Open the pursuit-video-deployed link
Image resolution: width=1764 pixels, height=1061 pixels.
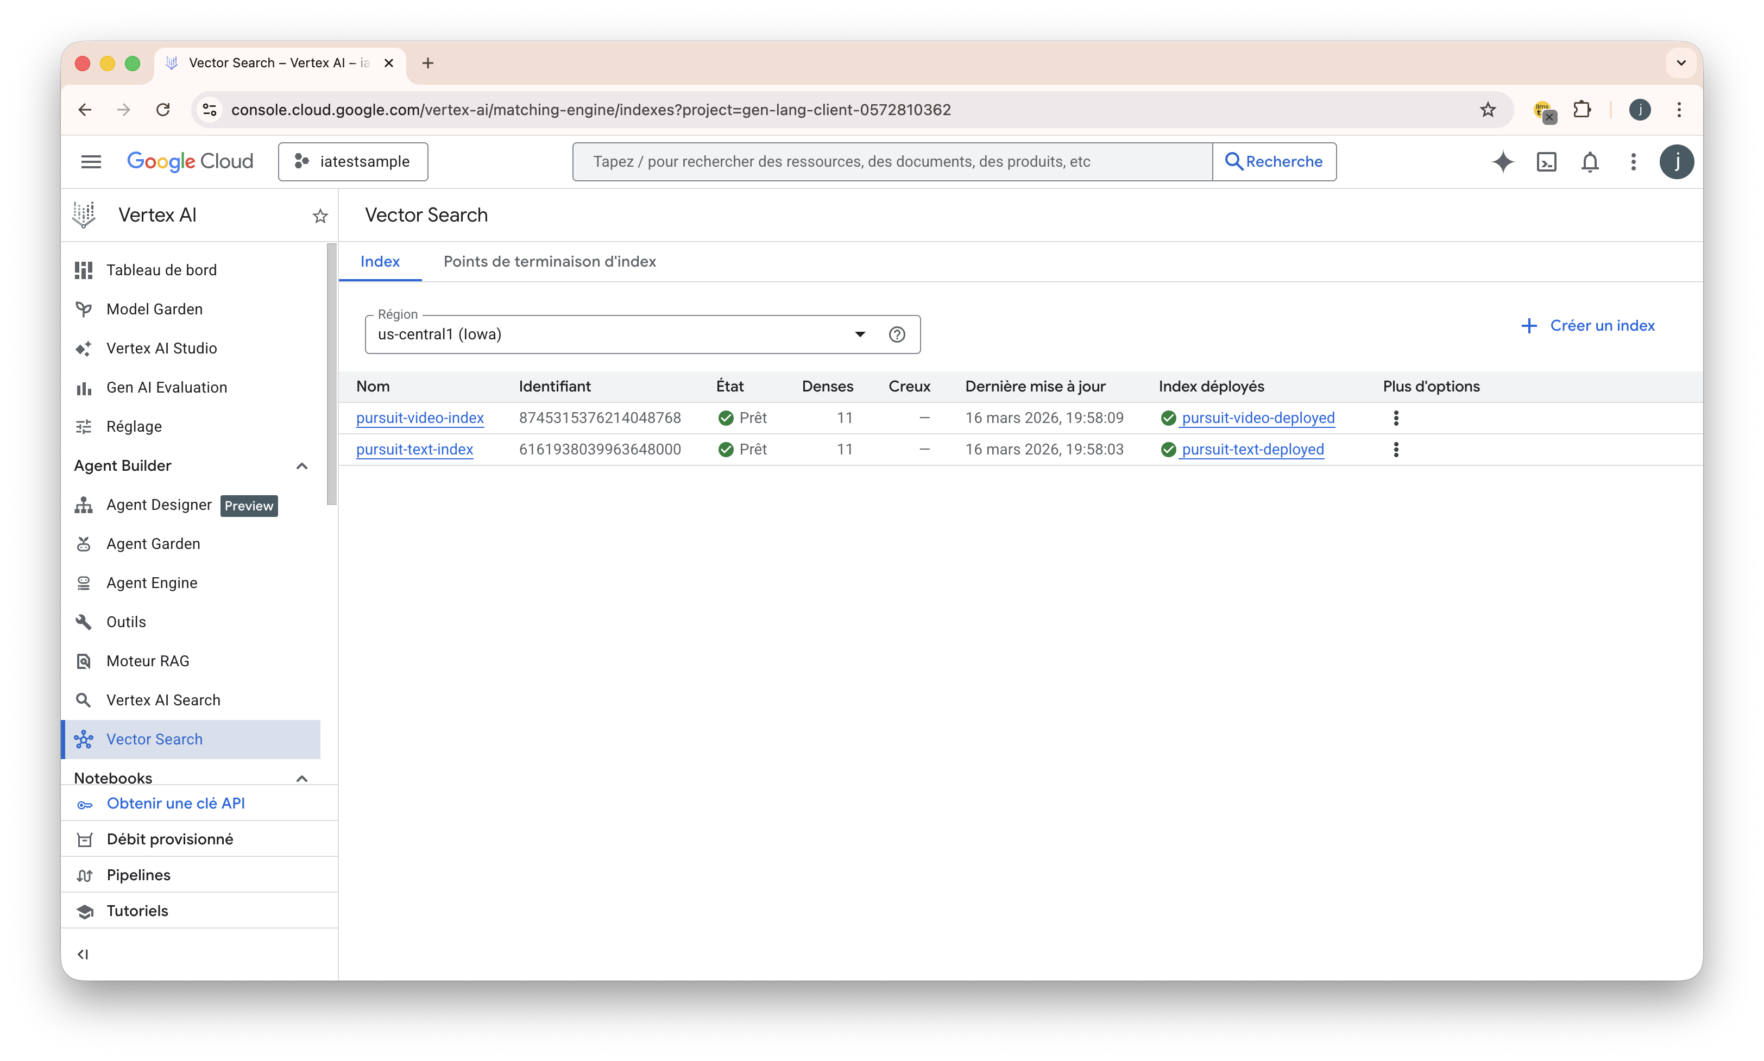(x=1258, y=418)
